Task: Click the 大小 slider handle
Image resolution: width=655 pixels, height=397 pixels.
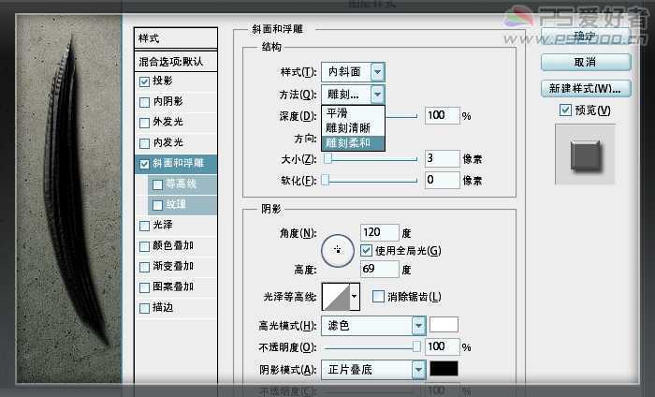Action: (327, 158)
